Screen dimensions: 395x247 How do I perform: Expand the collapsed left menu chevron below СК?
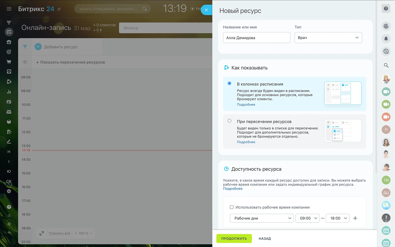click(9, 191)
